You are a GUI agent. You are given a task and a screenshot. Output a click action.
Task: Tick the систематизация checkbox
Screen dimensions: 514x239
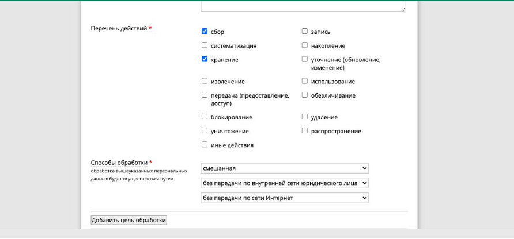205,45
